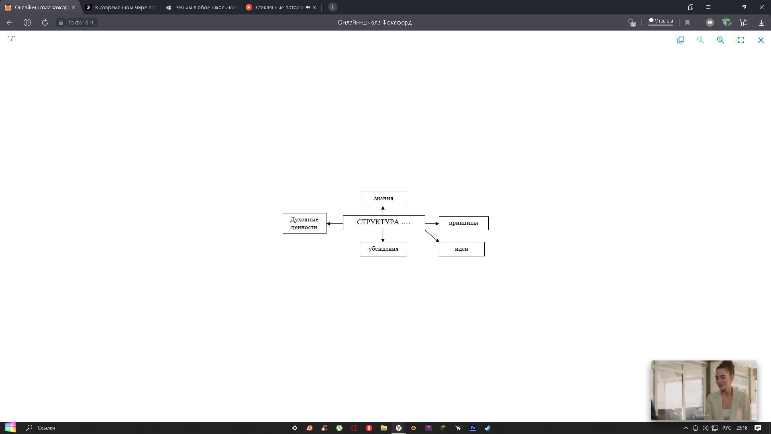
Task: Open the Protect shield with badge 2
Action: click(632, 23)
